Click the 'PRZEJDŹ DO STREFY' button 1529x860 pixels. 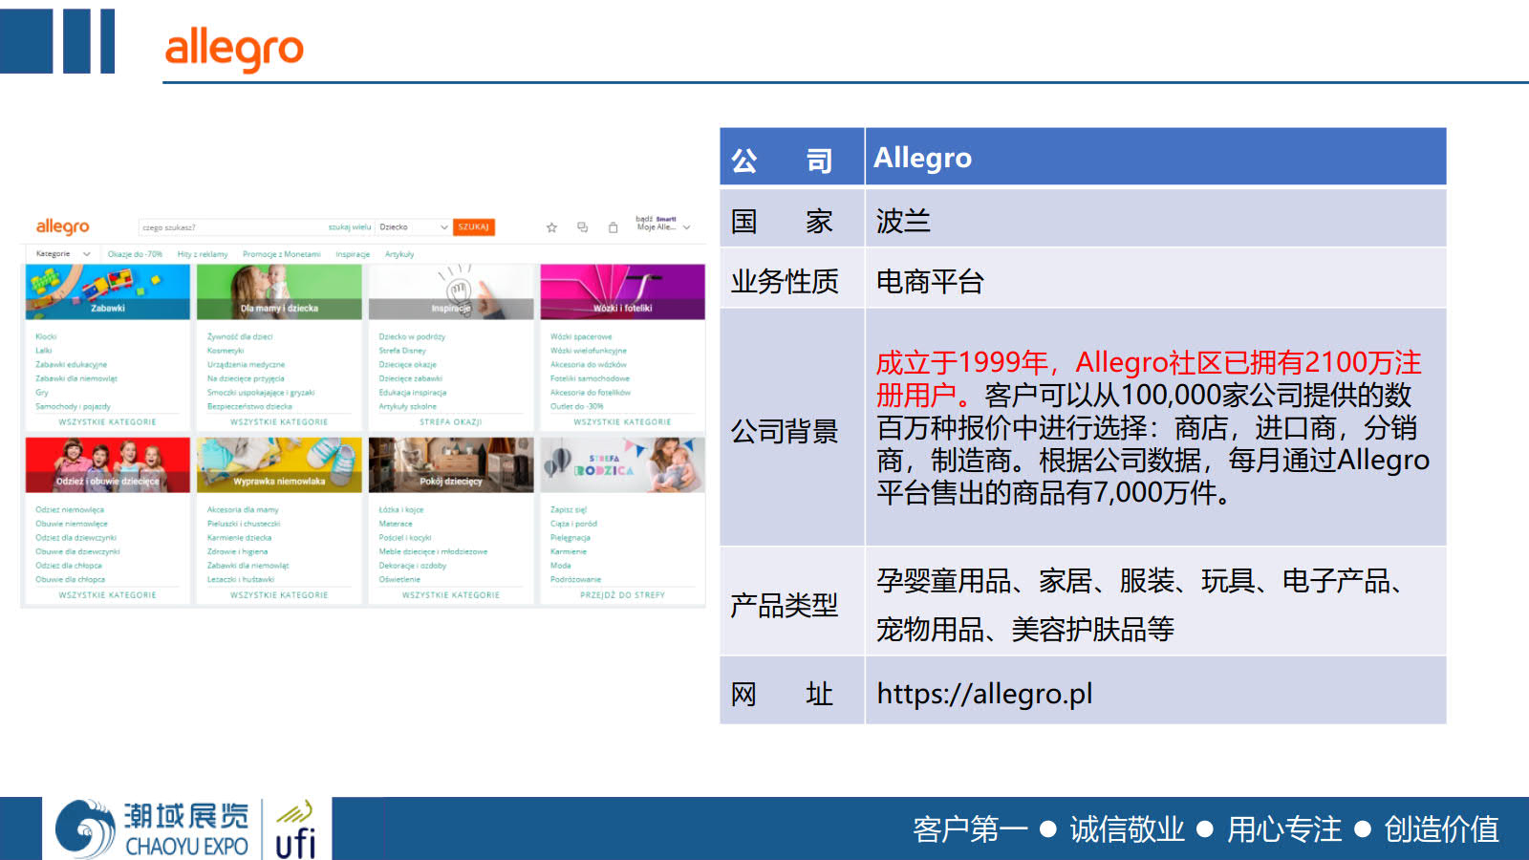coord(623,594)
